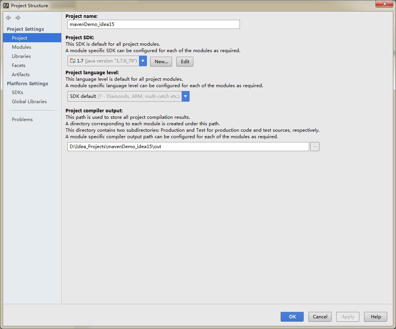Expand the Project SDK dropdown arrow

click(x=143, y=61)
